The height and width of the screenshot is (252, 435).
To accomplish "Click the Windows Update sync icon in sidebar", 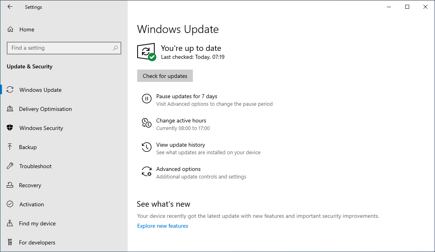I will coord(10,89).
